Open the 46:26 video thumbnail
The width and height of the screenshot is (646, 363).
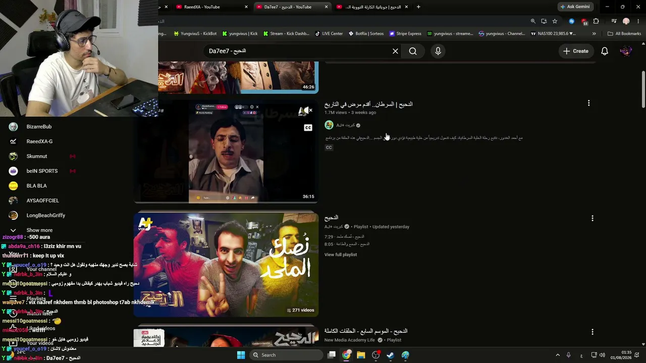coord(238,77)
